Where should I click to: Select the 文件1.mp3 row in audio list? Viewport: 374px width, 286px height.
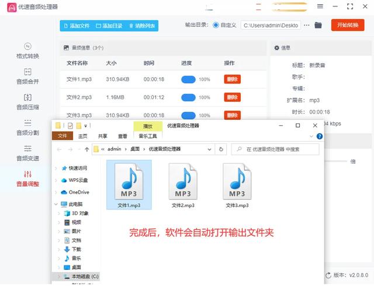pos(163,80)
